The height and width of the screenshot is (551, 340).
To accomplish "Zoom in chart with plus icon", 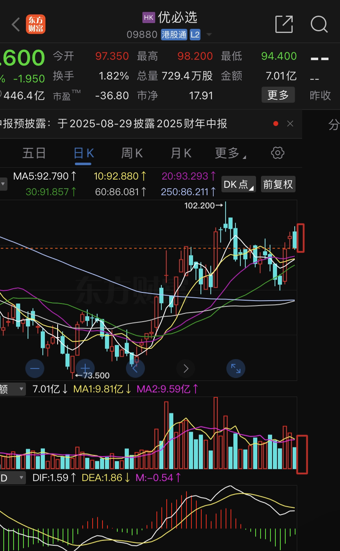I will (85, 368).
